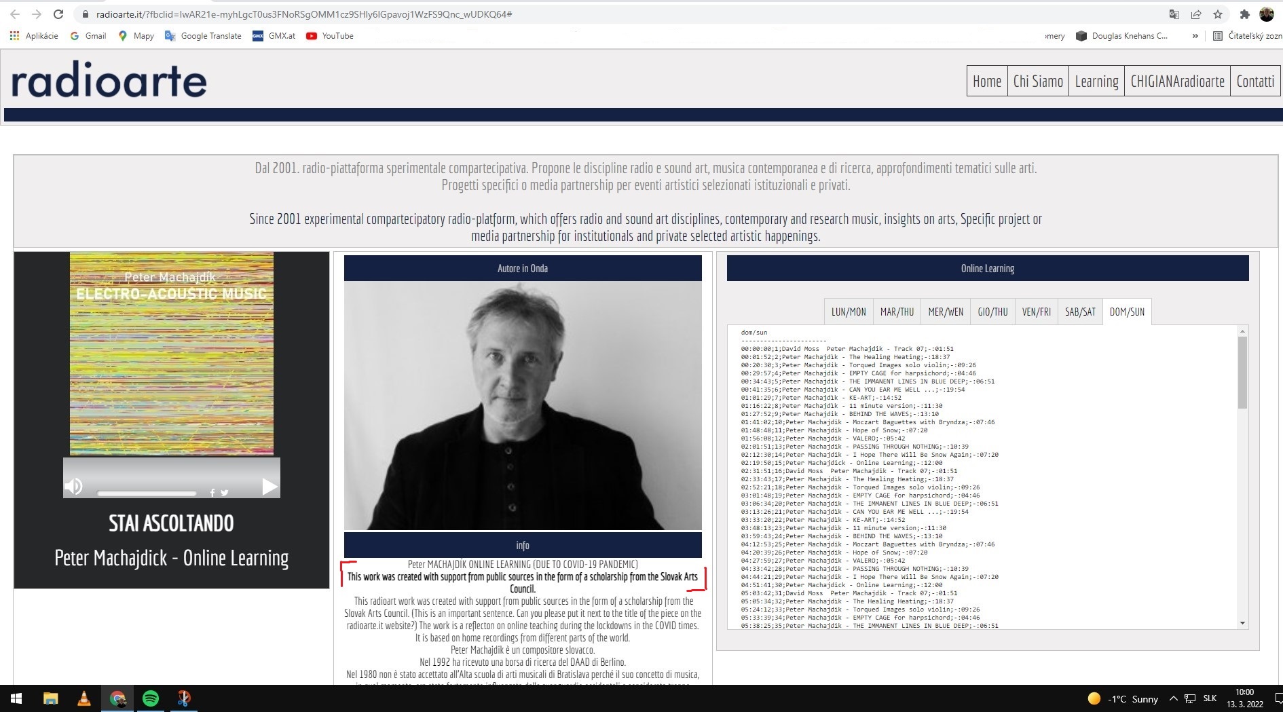Screen dimensions: 1283x712
Task: Select the VEN/FRI schedule tab
Action: [x=1036, y=312]
